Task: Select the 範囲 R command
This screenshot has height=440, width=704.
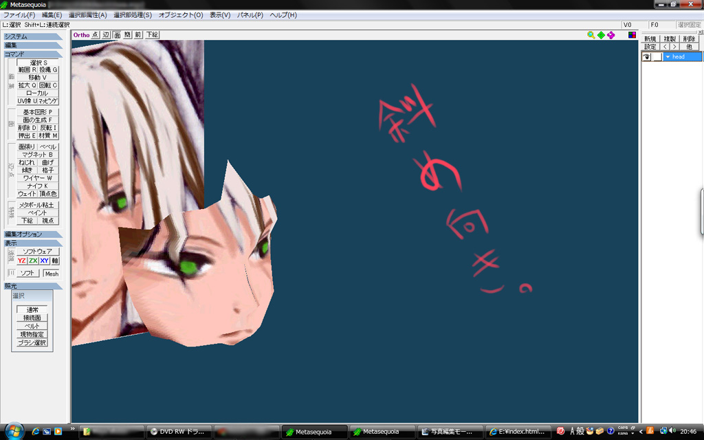Action: (27, 70)
